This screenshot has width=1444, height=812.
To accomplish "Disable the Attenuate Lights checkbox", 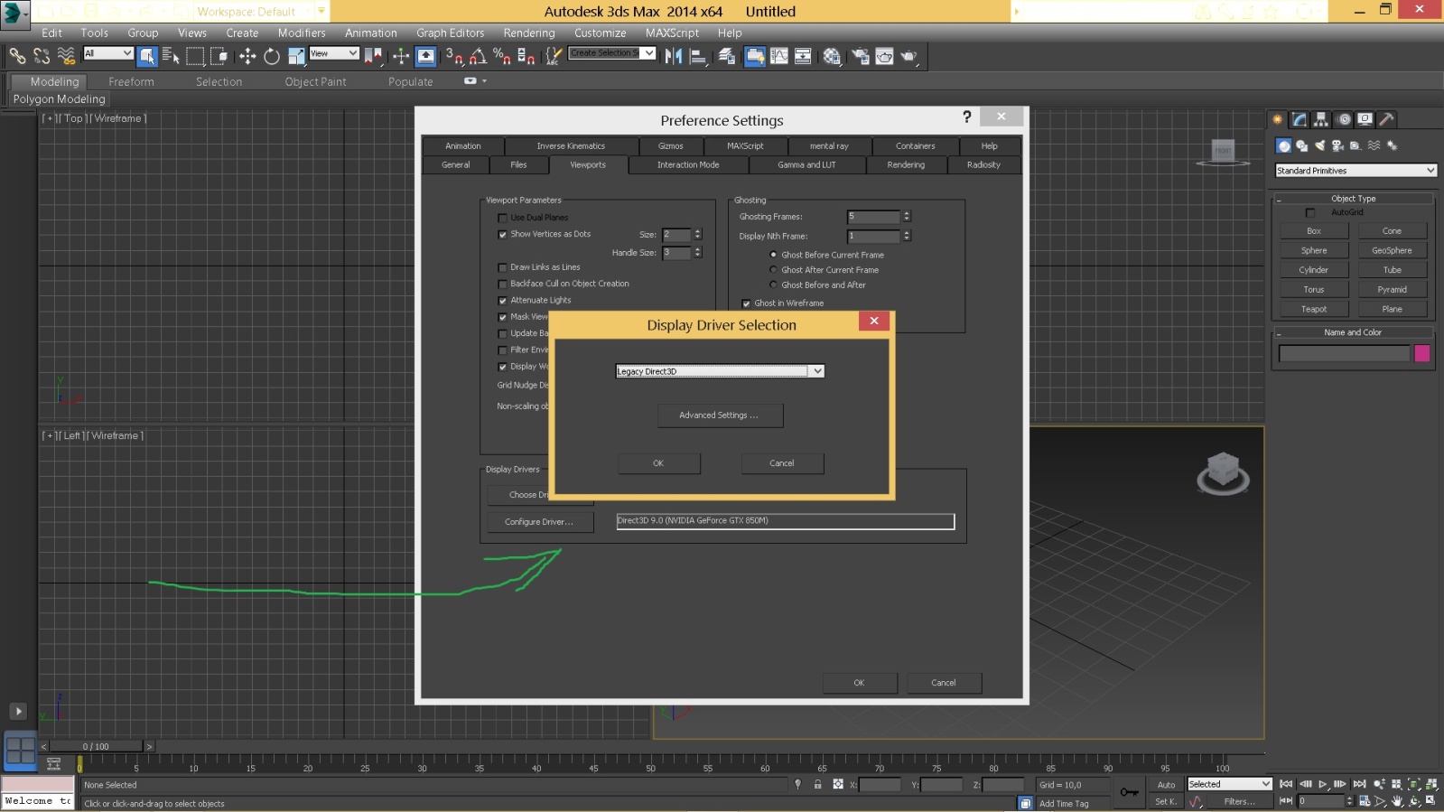I will (503, 301).
